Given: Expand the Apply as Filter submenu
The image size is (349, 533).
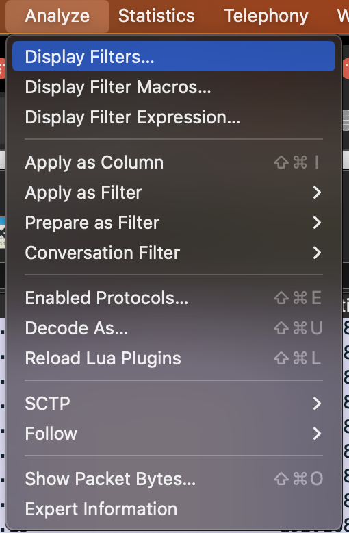Looking at the screenshot, I should click(174, 193).
